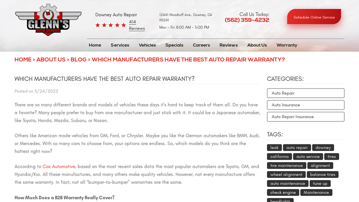Open the Warranty menu item
Viewport: 359px width, 202px height.
pyautogui.click(x=287, y=45)
